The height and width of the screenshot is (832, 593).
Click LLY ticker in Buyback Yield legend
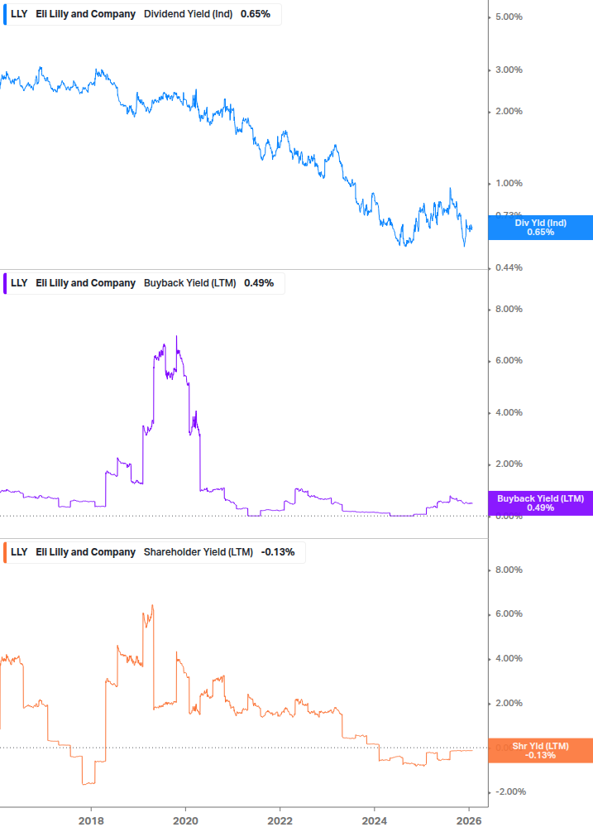click(x=19, y=283)
